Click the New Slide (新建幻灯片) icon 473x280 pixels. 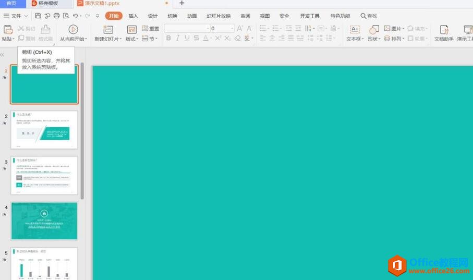point(108,30)
